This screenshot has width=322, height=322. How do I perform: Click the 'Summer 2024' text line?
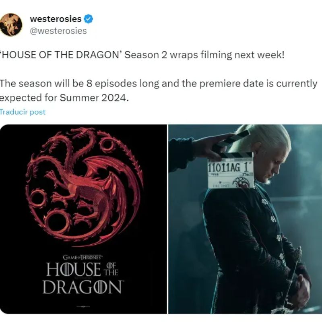click(x=64, y=98)
